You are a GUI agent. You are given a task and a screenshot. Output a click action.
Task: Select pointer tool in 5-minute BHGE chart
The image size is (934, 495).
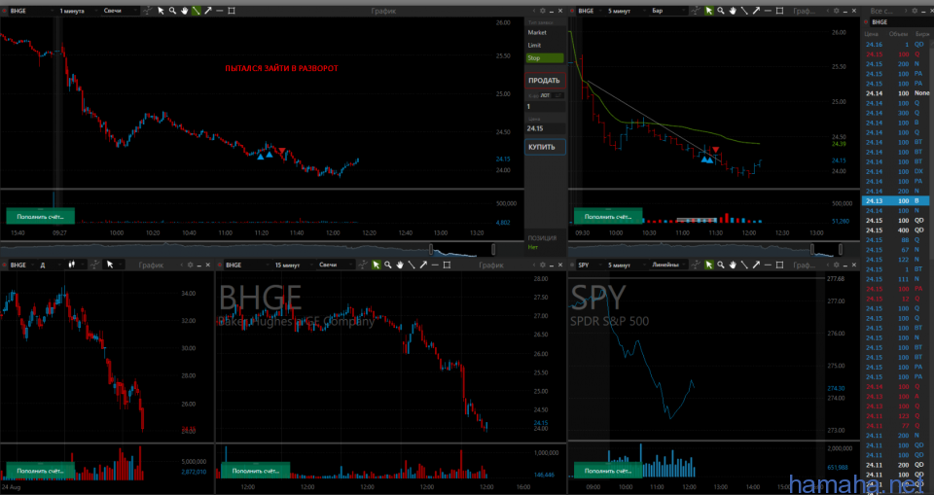click(x=709, y=11)
